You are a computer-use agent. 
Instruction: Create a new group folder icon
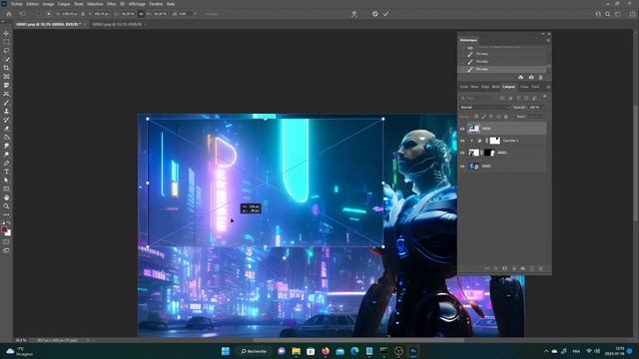coord(522,268)
